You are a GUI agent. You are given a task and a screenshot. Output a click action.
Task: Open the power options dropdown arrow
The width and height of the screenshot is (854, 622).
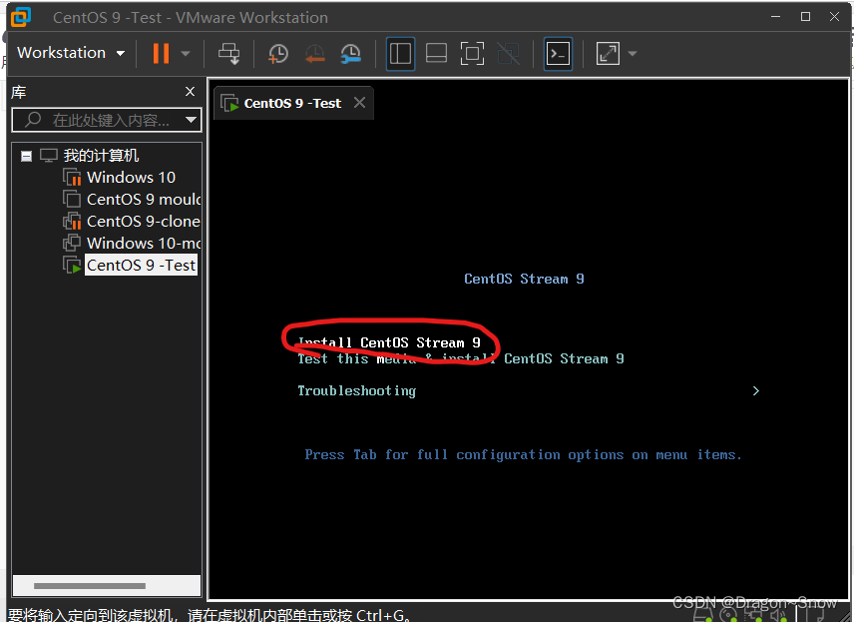click(x=186, y=54)
